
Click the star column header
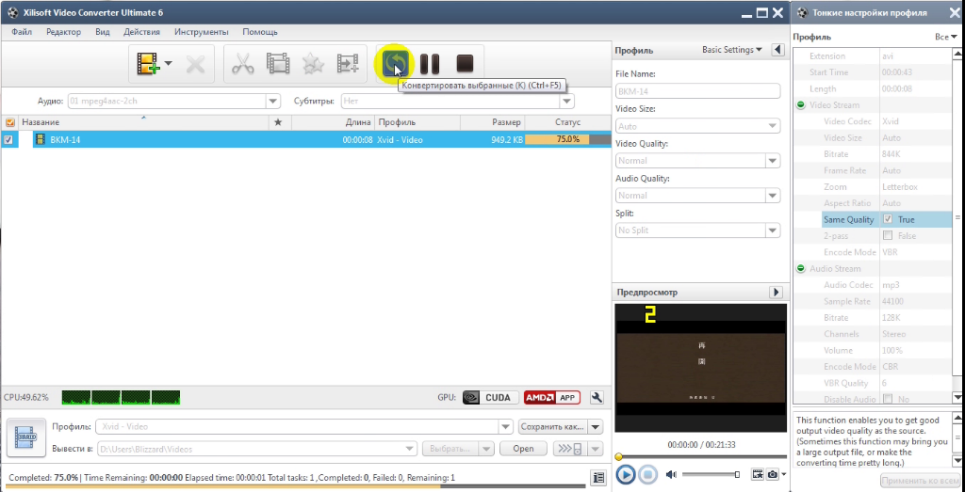(278, 122)
